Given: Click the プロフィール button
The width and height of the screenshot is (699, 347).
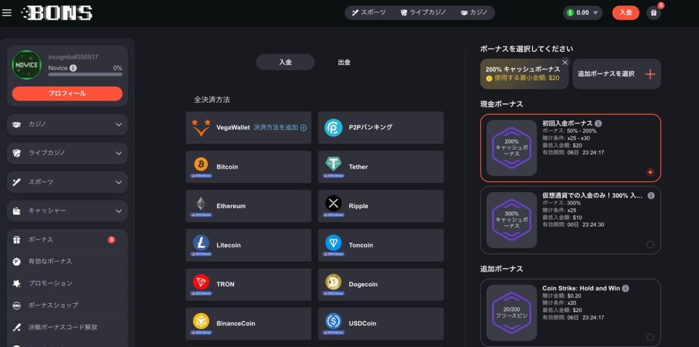Looking at the screenshot, I should coord(66,94).
